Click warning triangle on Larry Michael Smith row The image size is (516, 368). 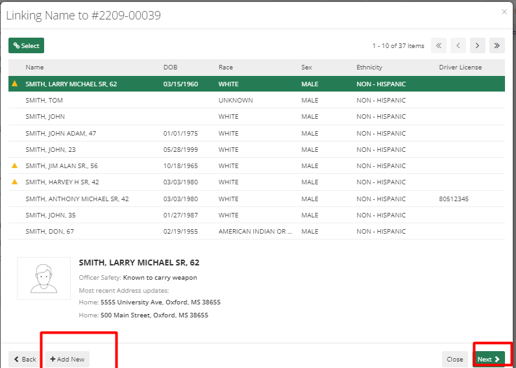14,84
